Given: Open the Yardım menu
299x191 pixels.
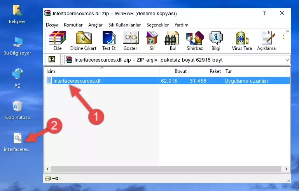Looking at the screenshot, I should pyautogui.click(x=181, y=25).
